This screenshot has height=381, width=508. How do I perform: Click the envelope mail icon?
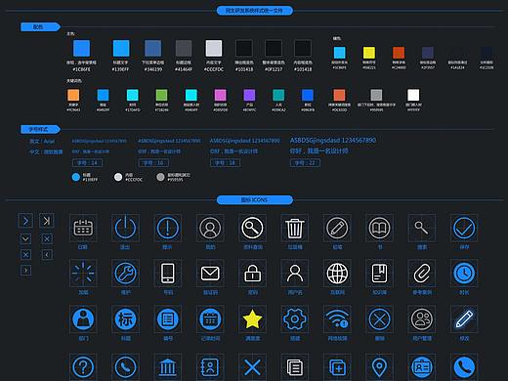[x=210, y=274]
